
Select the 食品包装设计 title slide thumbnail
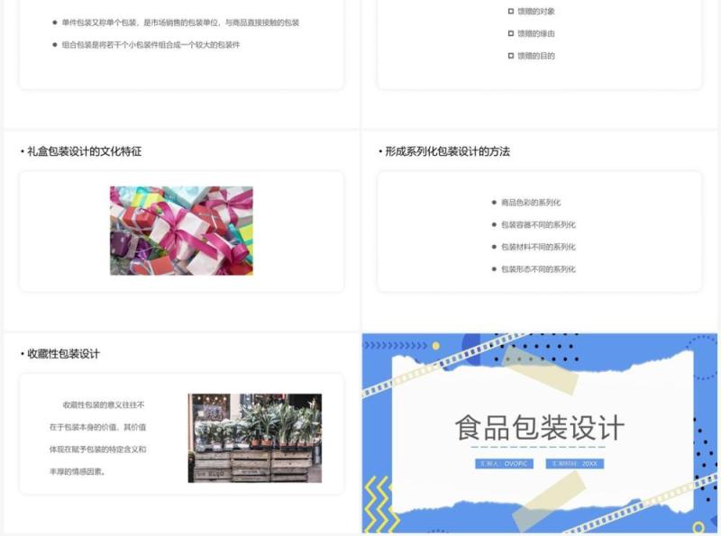pyautogui.click(x=538, y=432)
